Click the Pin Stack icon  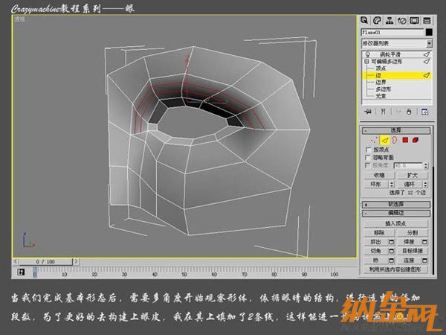point(366,111)
